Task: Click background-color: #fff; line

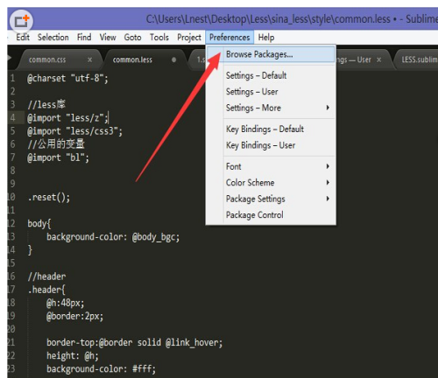Action: point(101,369)
